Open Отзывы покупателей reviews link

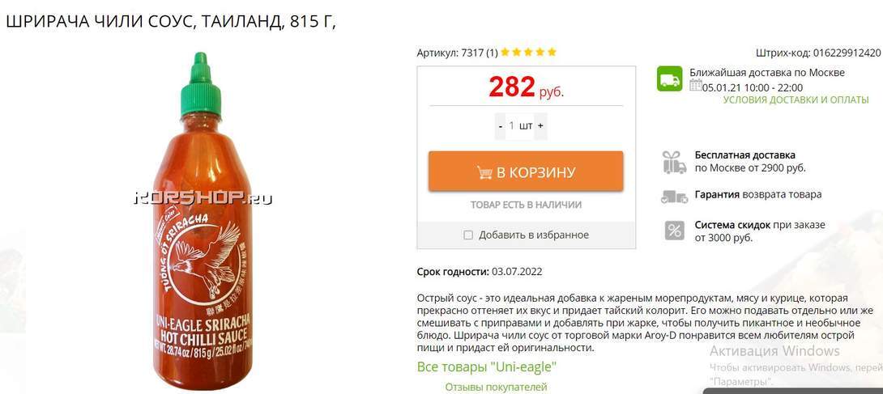click(x=496, y=387)
